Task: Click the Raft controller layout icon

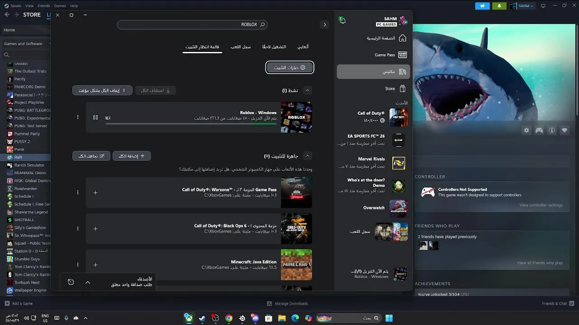Action: 539,130
